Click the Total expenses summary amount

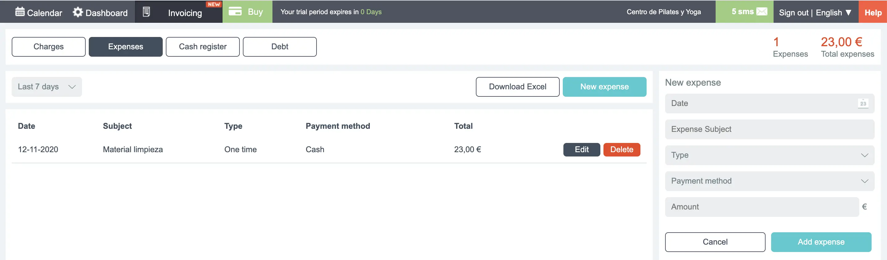841,42
